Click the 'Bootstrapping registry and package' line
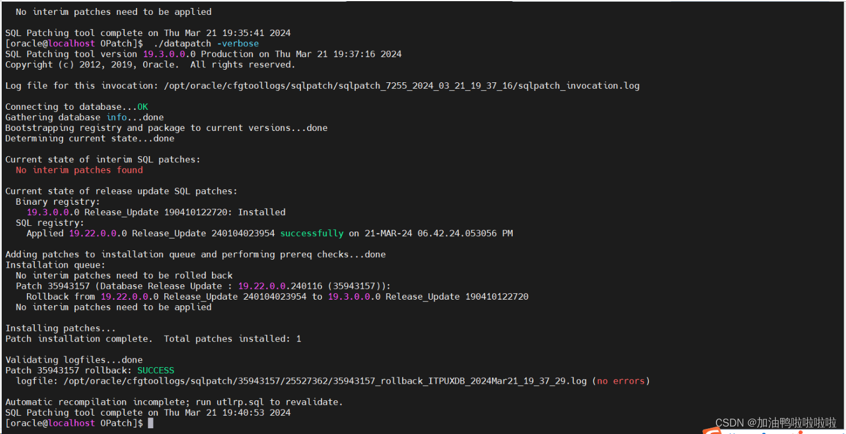 166,128
